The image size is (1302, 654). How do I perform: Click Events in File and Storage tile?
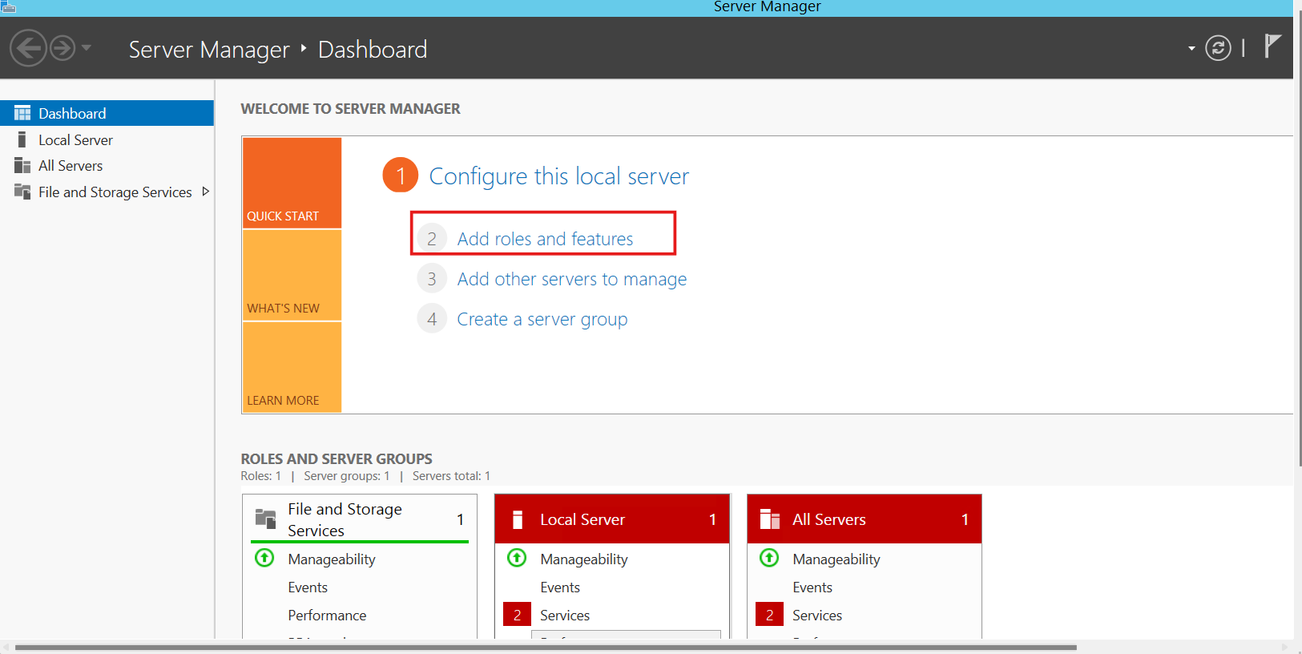[308, 587]
